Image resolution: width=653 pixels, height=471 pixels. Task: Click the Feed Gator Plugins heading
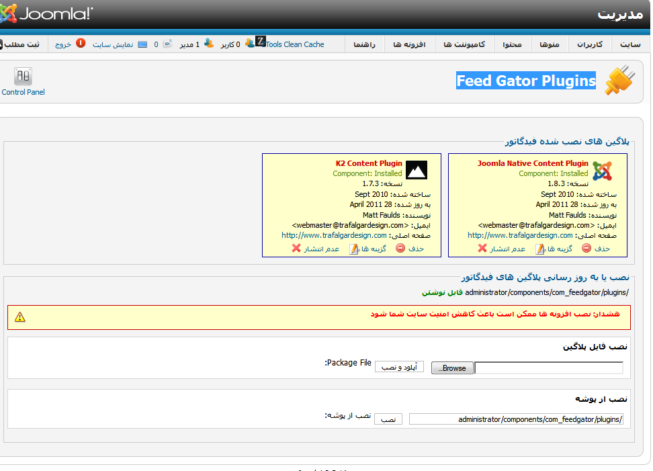point(526,81)
